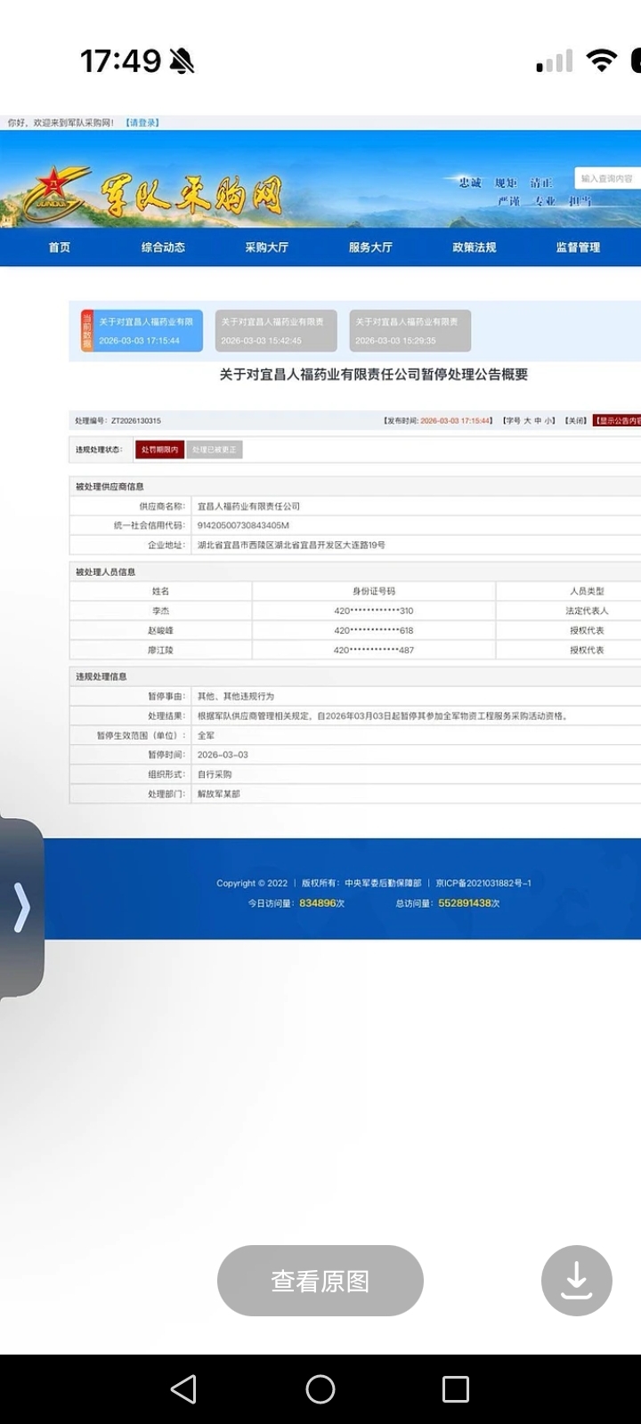Image resolution: width=641 pixels, height=1424 pixels.
Task: Tap the cellular signal bars icon
Action: [x=555, y=61]
